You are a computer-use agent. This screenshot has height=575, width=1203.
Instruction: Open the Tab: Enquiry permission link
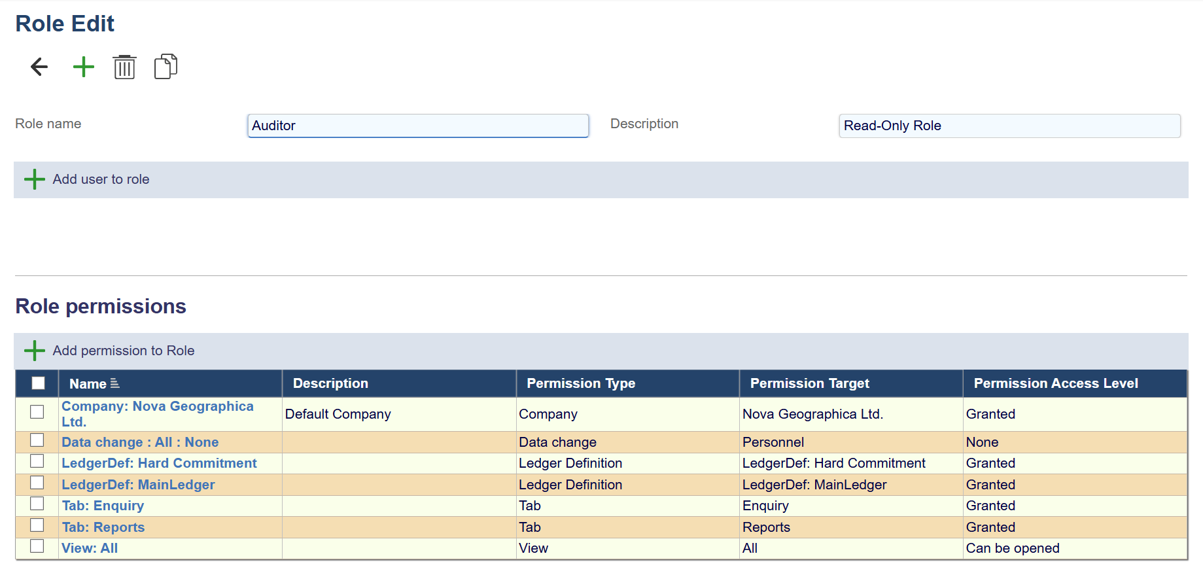point(103,506)
